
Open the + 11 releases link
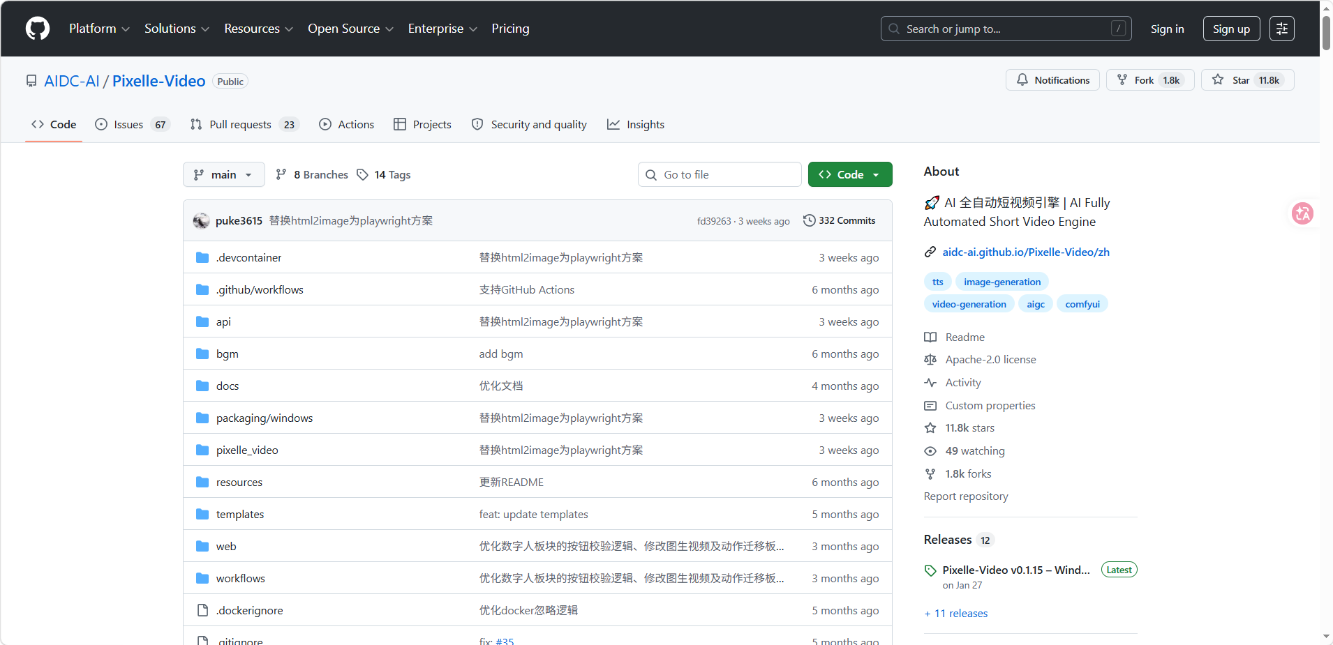956,613
